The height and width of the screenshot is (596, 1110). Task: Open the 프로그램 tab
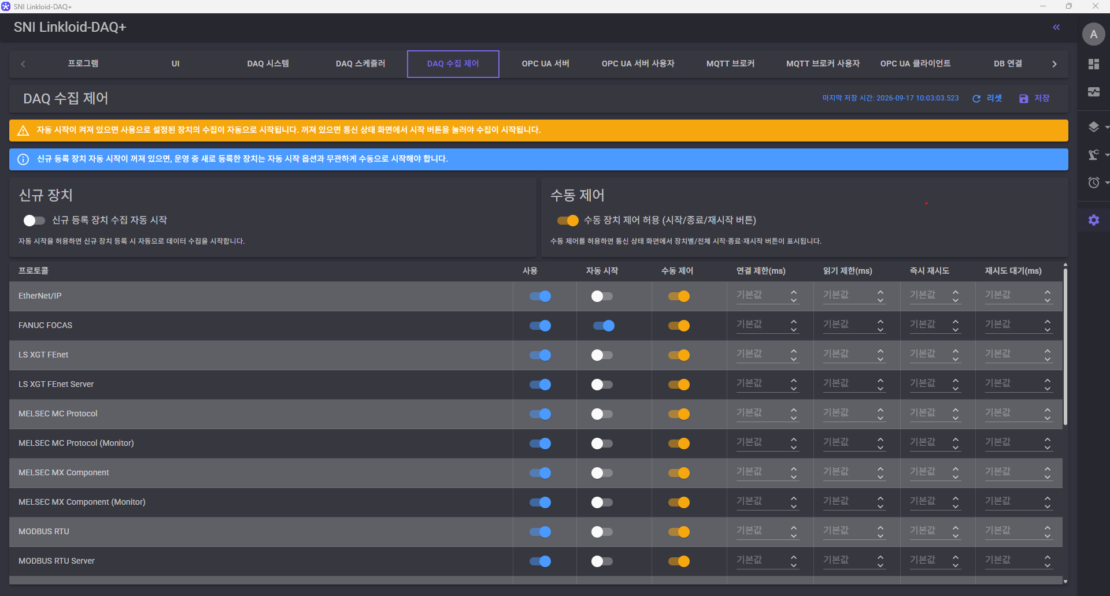[x=83, y=64]
